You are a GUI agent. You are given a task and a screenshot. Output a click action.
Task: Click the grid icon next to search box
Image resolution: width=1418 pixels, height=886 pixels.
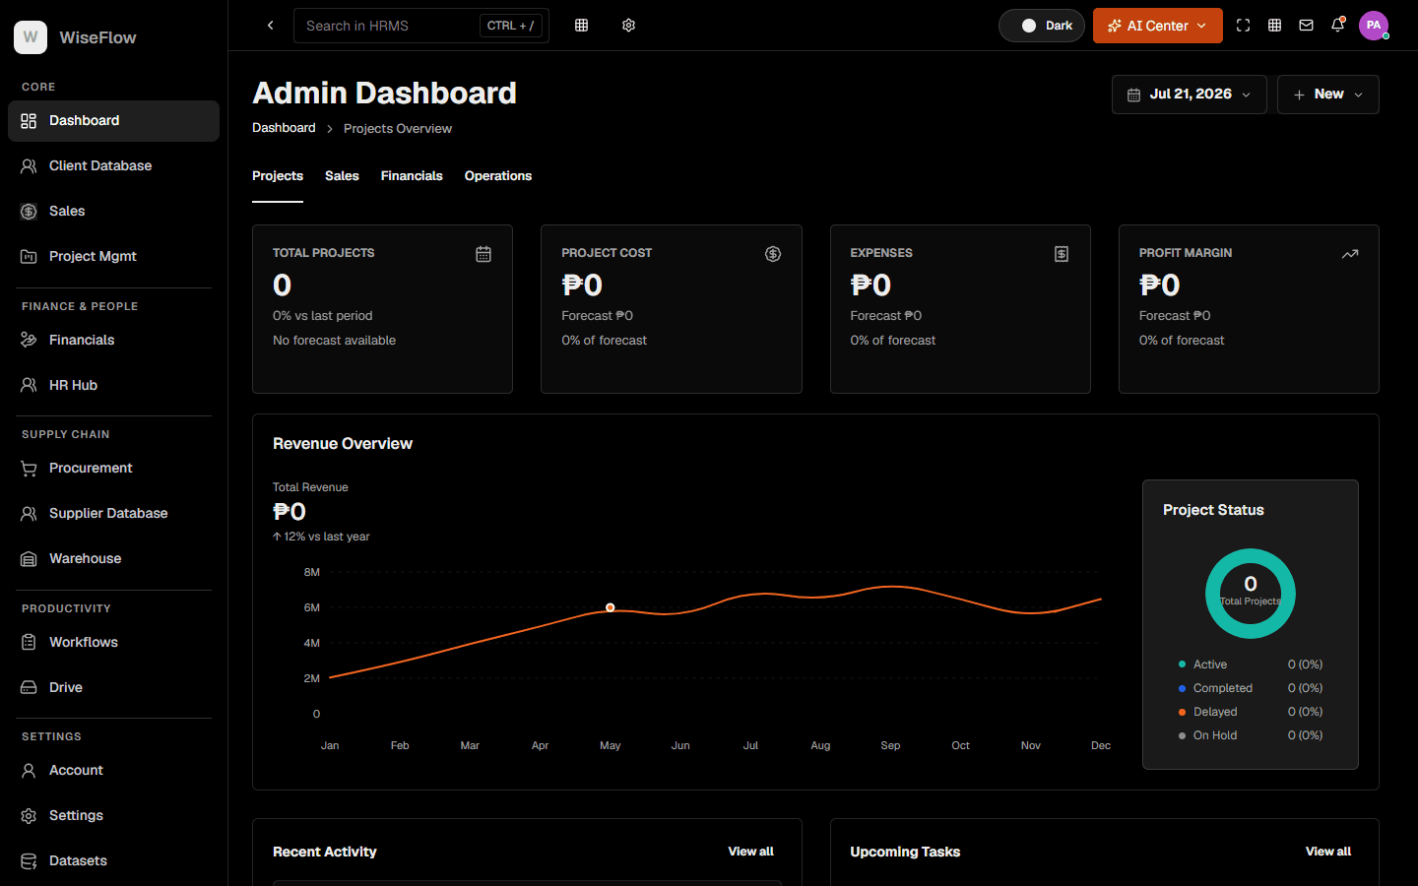(581, 26)
